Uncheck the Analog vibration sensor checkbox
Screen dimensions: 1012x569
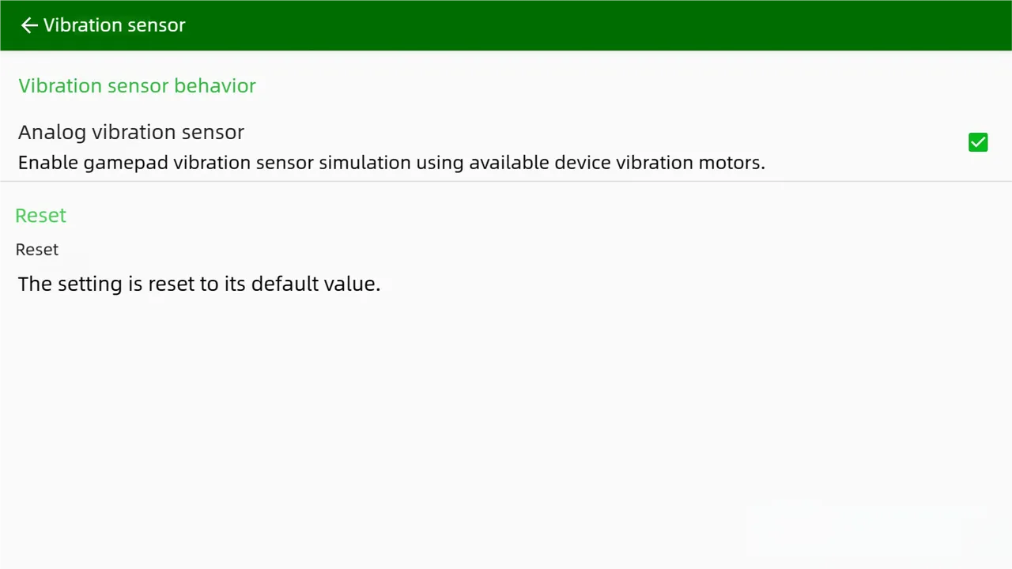[x=978, y=142]
